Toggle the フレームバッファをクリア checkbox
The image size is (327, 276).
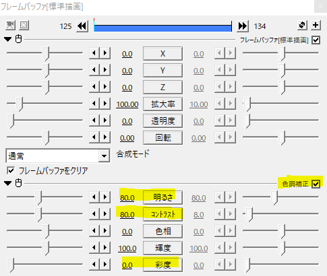coord(11,170)
